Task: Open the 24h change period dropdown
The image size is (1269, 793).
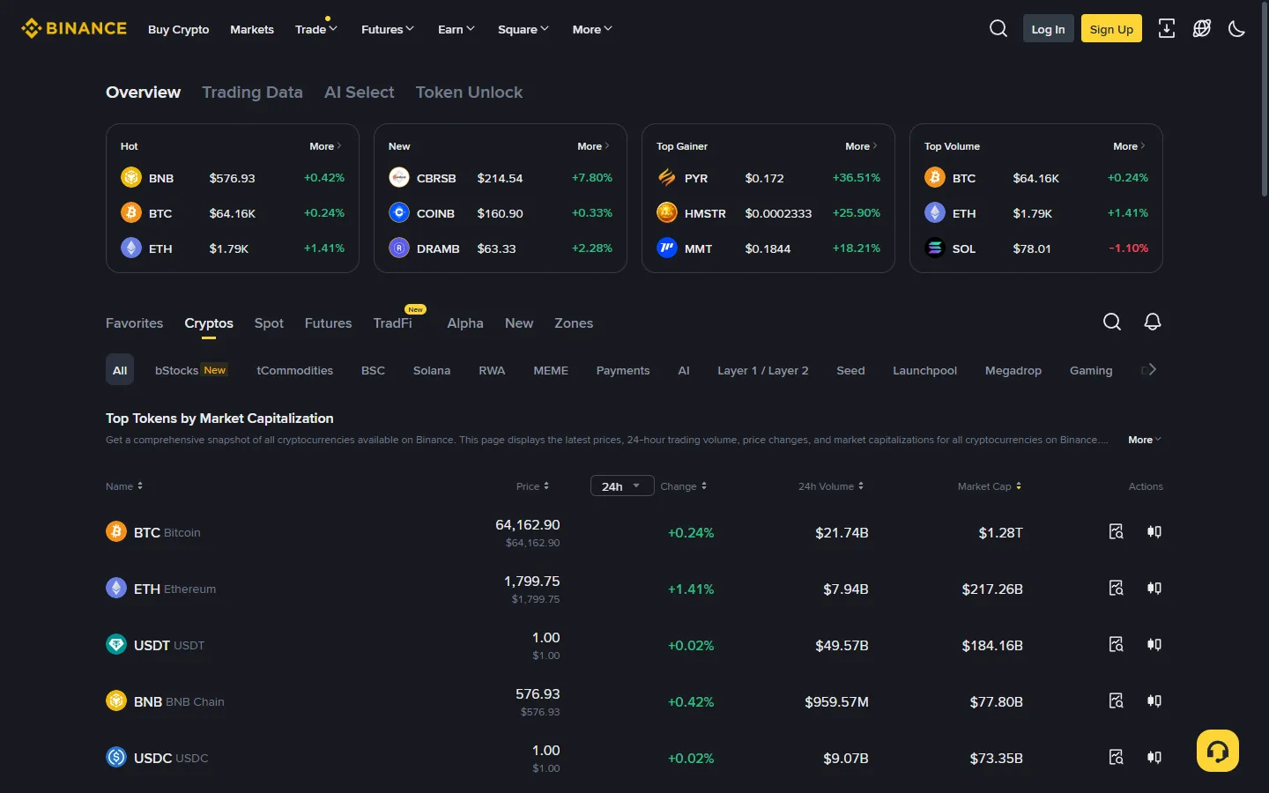Action: pos(622,485)
